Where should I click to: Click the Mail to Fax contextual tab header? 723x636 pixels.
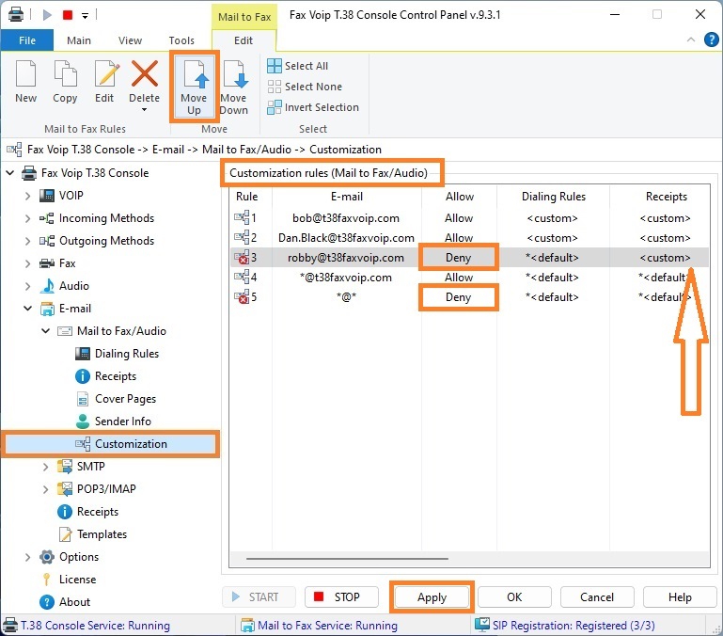244,17
